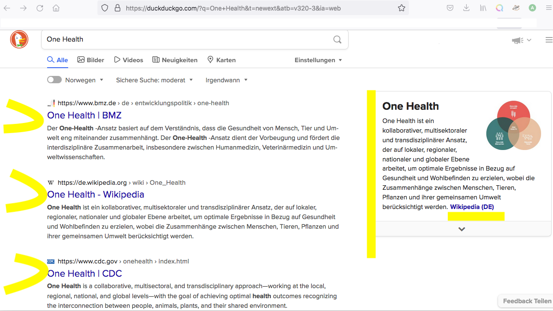Open the One Health - Wikipedia result
The width and height of the screenshot is (553, 311).
[x=96, y=194]
